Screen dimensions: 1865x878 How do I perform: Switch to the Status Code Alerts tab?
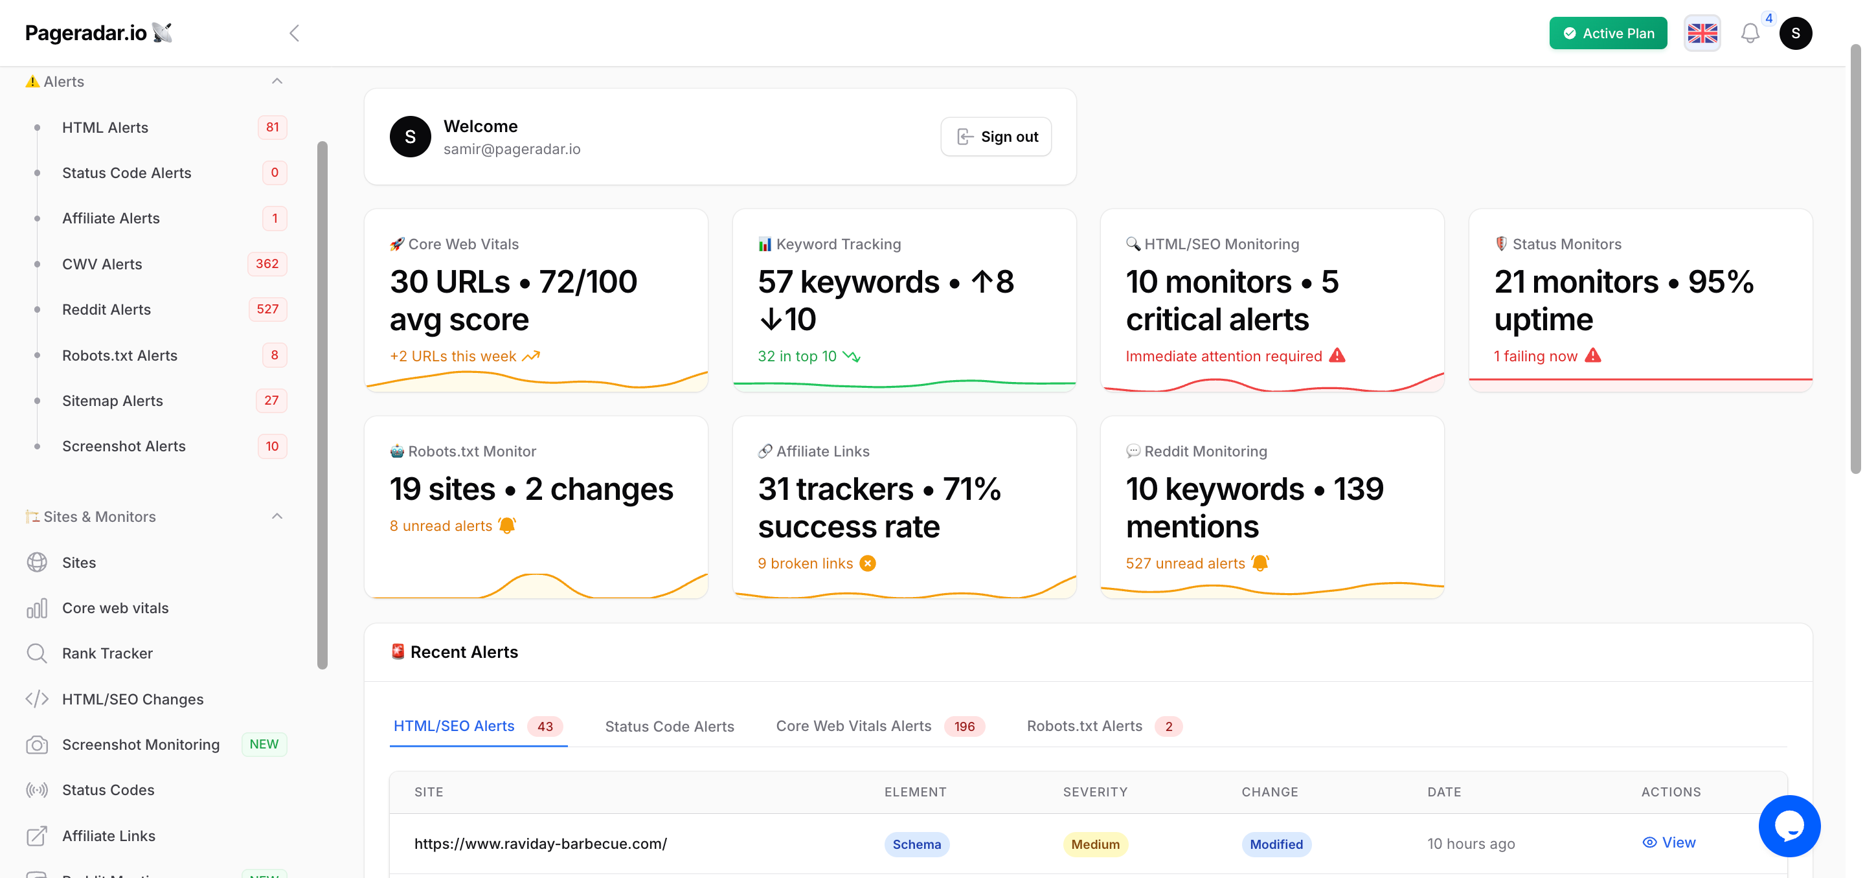point(669,726)
